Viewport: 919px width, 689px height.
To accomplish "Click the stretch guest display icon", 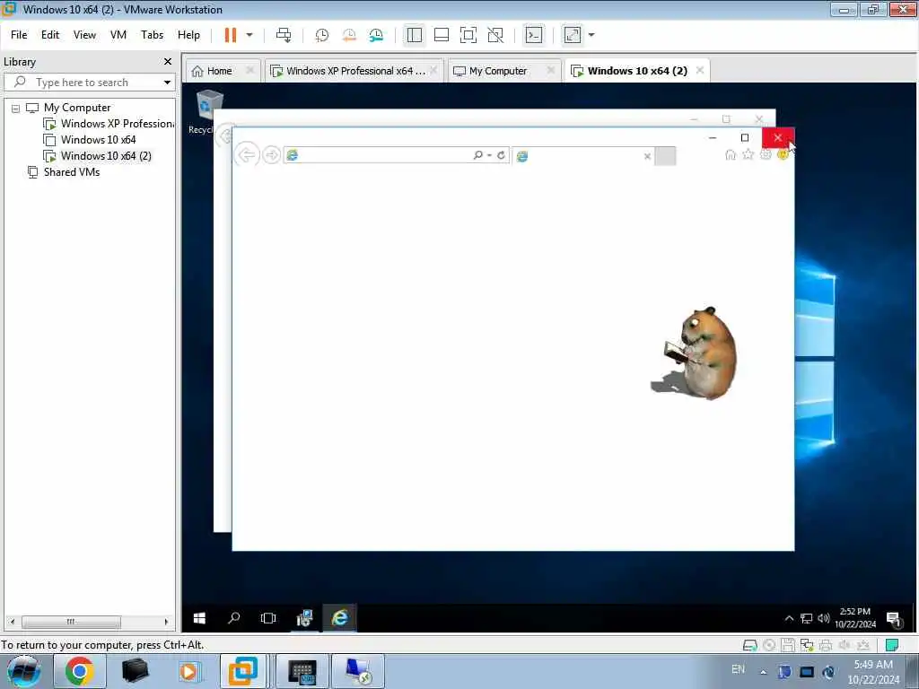I will pos(572,35).
